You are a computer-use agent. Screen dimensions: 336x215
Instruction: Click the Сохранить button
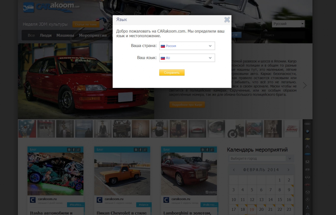pyautogui.click(x=172, y=73)
